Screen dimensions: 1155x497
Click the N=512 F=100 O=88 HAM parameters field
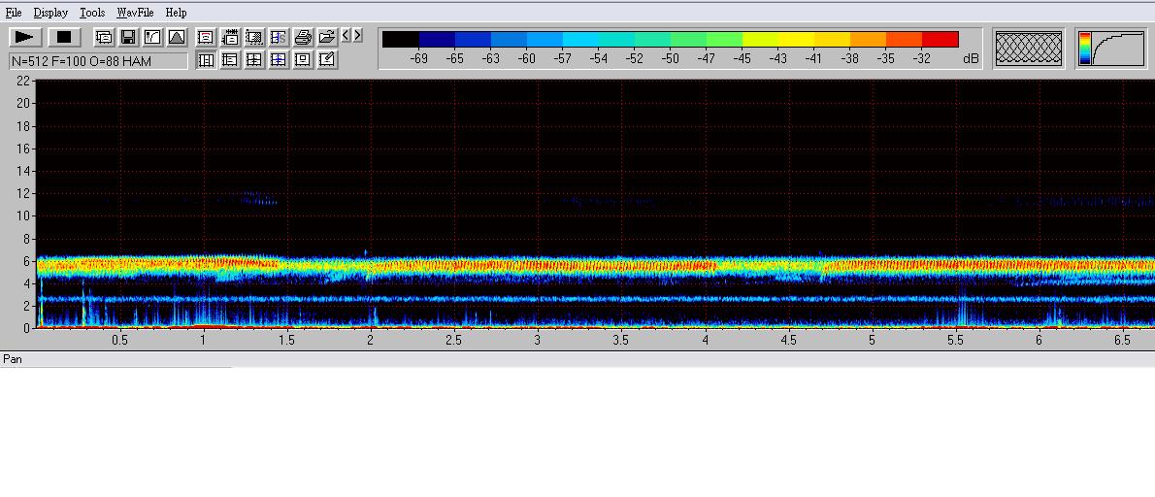(x=98, y=61)
